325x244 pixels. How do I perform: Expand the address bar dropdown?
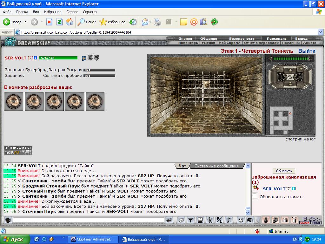click(321, 32)
